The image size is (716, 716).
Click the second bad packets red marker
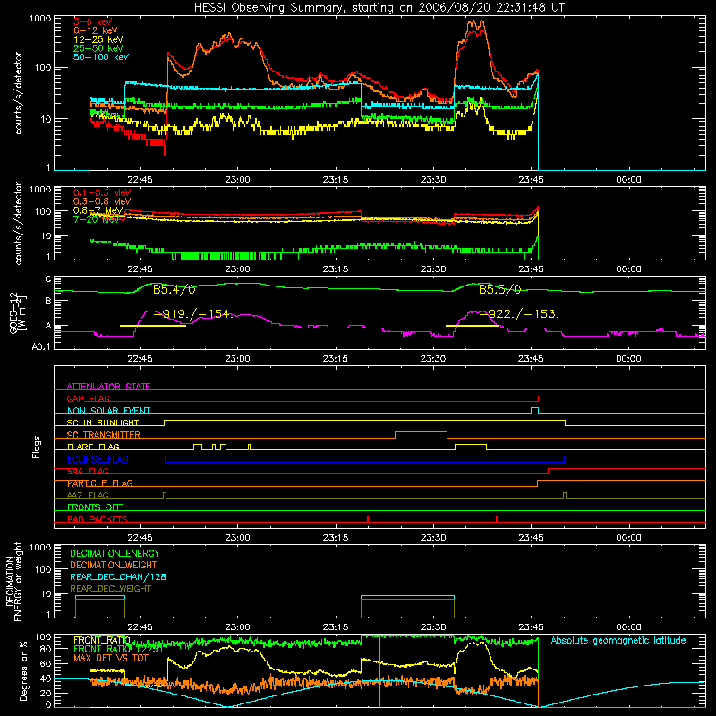(x=497, y=519)
